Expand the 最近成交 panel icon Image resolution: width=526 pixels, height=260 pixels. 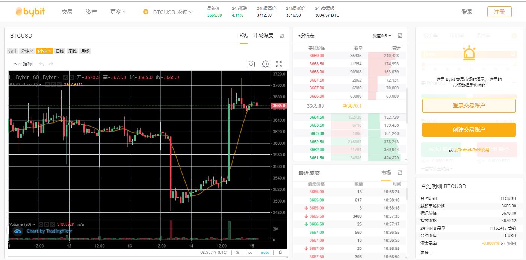[400, 173]
